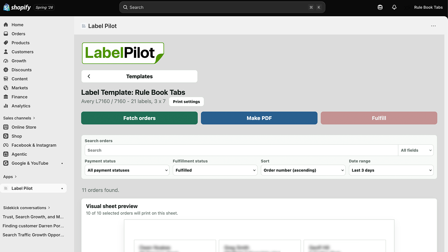Open the Sidekick assistant icon
448x252 pixels.
tap(380, 7)
